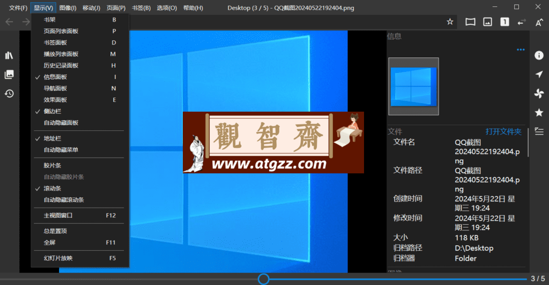Image resolution: width=549 pixels, height=285 pixels.
Task: Click the D:\Desktop archive path value
Action: click(474, 248)
